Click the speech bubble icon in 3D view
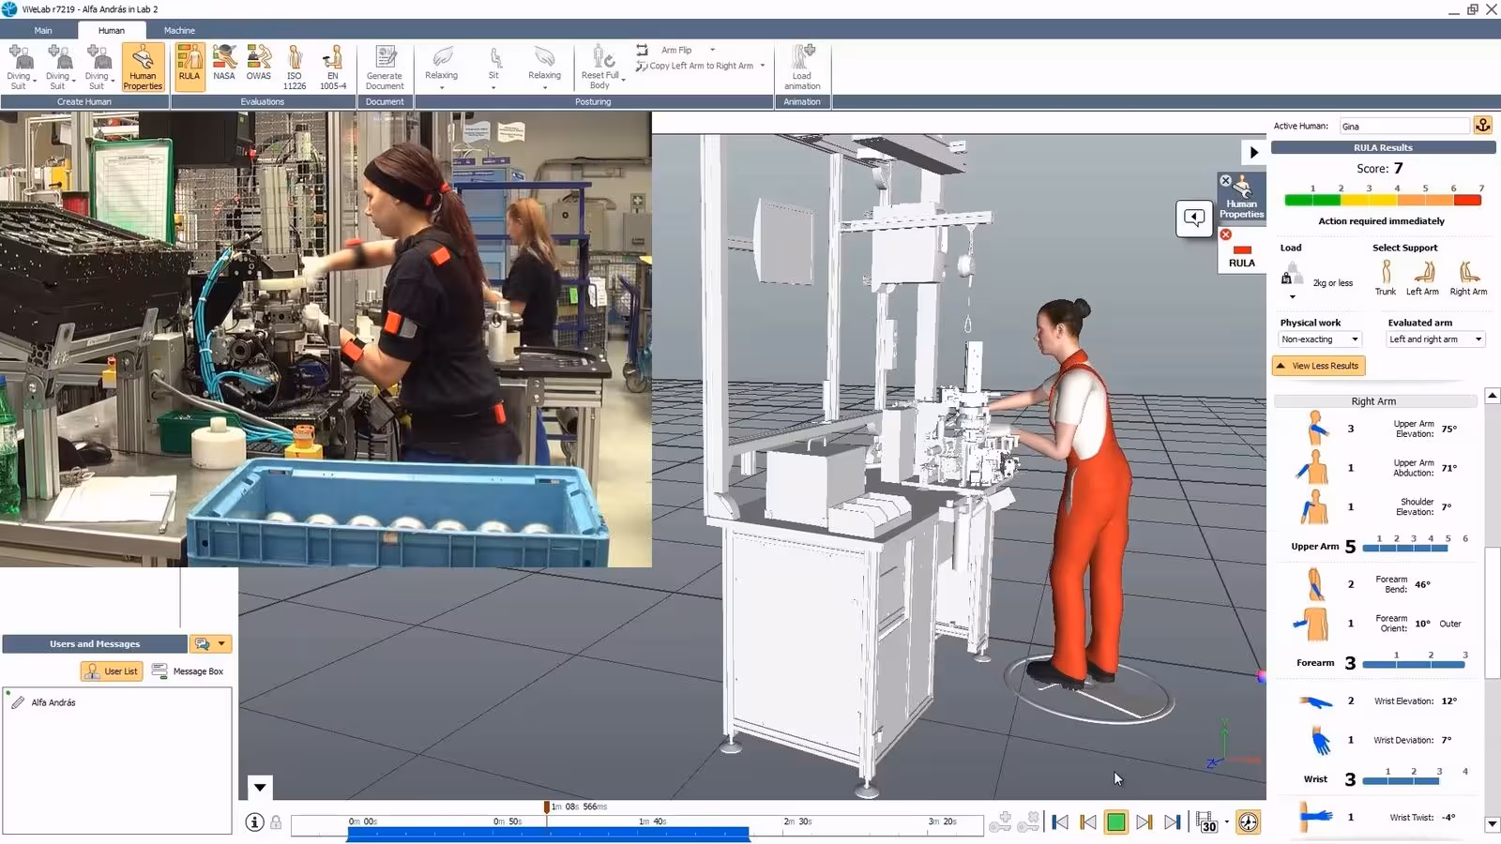 click(x=1194, y=218)
